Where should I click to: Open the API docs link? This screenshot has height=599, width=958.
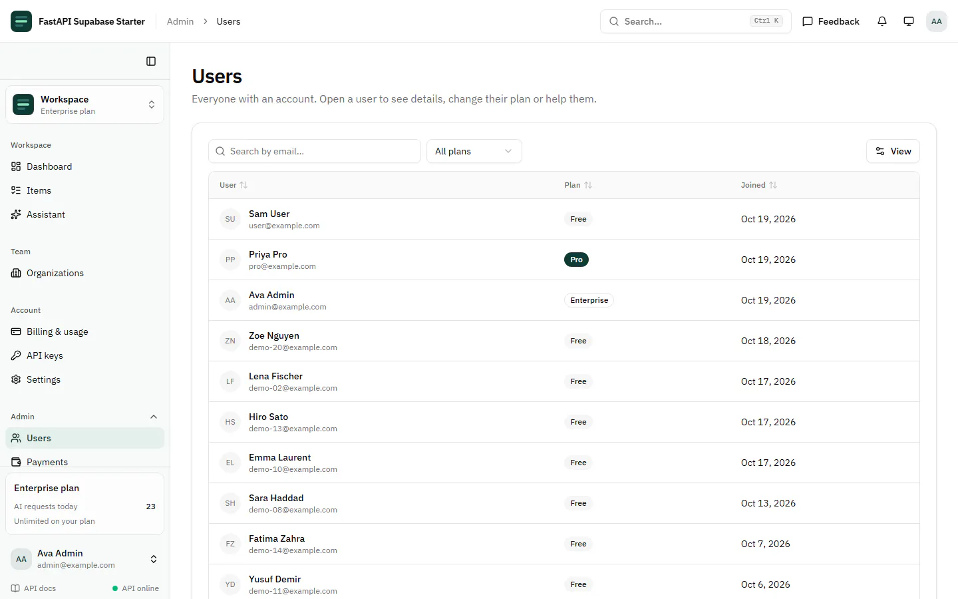pyautogui.click(x=33, y=588)
